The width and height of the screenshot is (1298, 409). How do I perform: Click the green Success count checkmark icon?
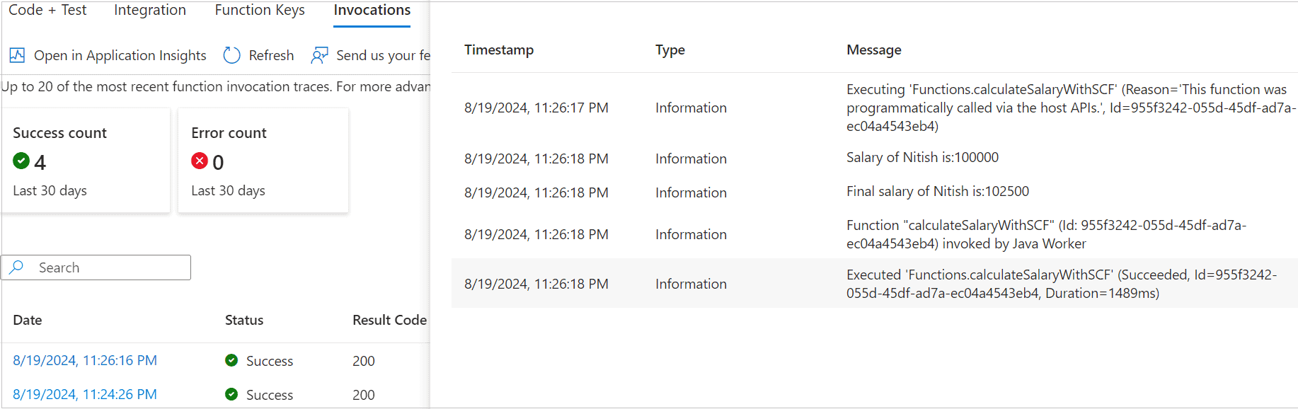pos(21,161)
